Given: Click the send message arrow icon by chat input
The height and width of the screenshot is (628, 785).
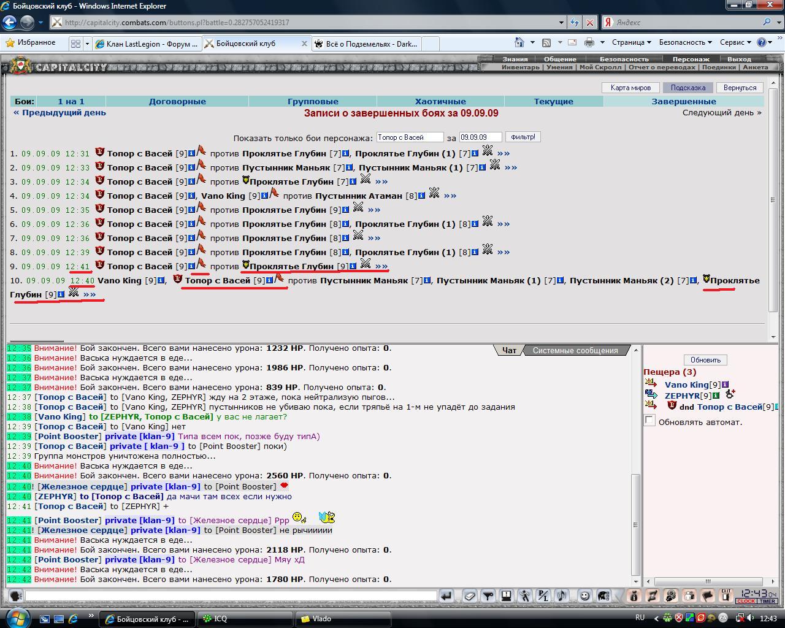Looking at the screenshot, I should click(x=446, y=595).
